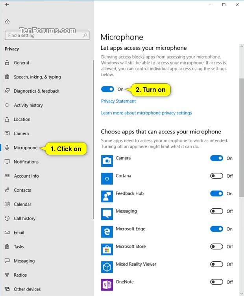Viewport: 244px width, 296px height.
Task: Minimize the Settings window
Action: (210, 5)
